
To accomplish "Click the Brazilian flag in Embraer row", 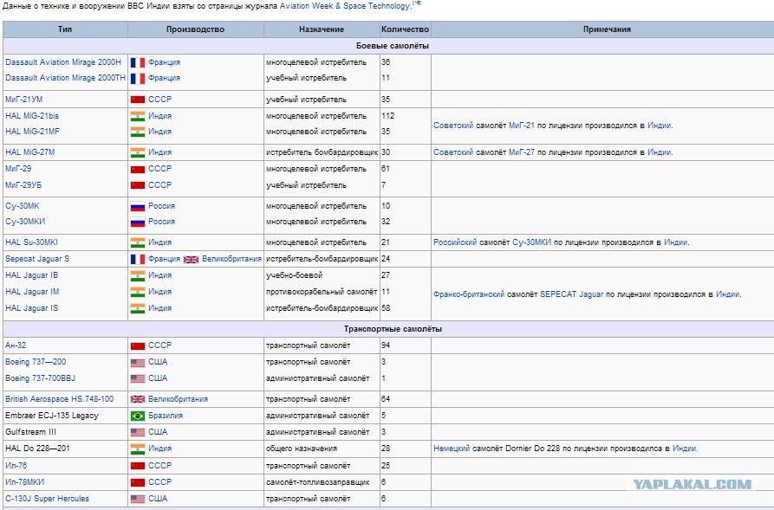I will tap(138, 416).
